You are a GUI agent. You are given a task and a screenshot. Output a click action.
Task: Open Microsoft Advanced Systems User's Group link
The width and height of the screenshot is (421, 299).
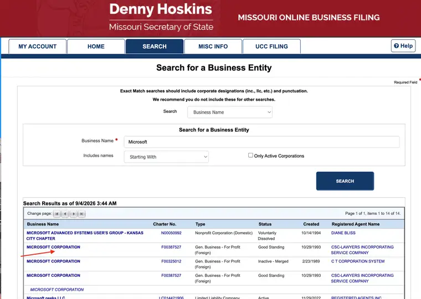(x=85, y=236)
